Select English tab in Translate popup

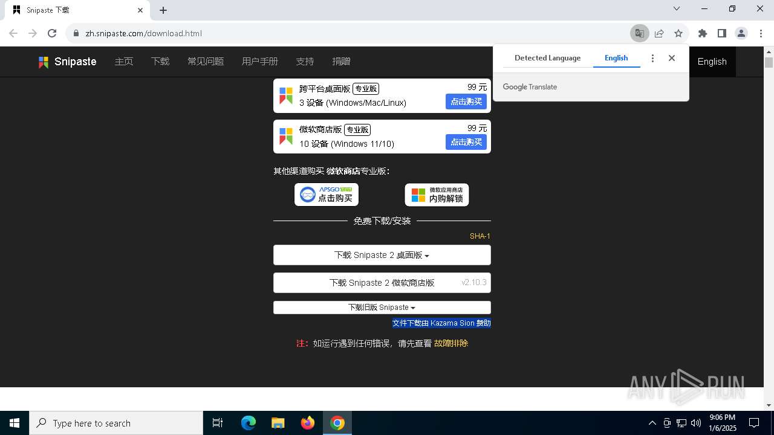click(x=616, y=58)
